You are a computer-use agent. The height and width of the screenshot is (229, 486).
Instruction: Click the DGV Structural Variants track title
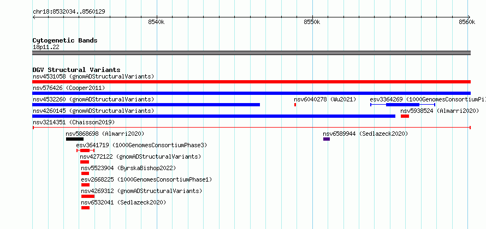pos(76,70)
